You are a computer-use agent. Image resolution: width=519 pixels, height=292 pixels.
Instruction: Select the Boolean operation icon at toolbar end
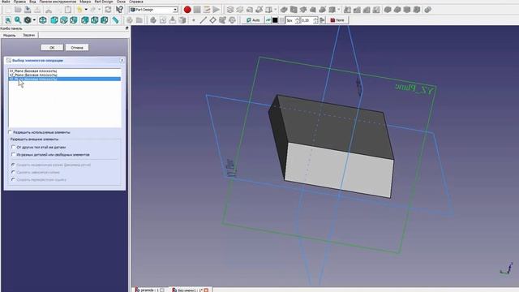427,10
